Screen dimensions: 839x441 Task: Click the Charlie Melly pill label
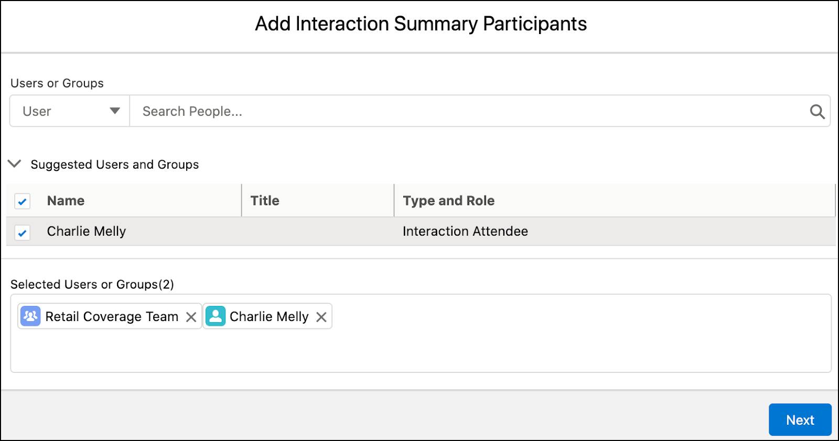[x=269, y=317]
